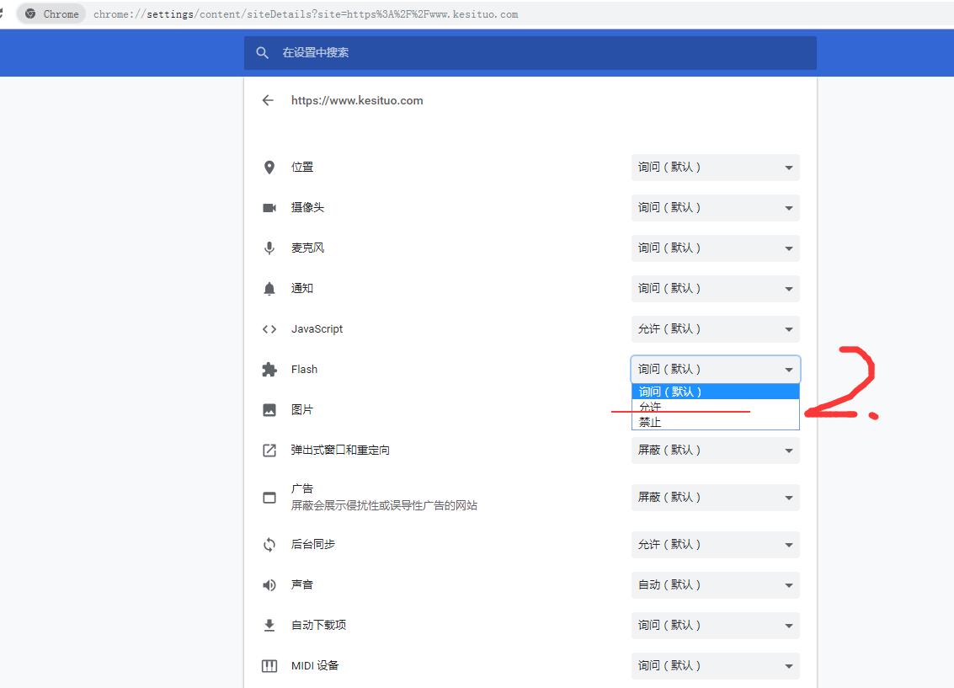
Task: Expand the 摄像头 permission dropdown
Action: click(715, 208)
